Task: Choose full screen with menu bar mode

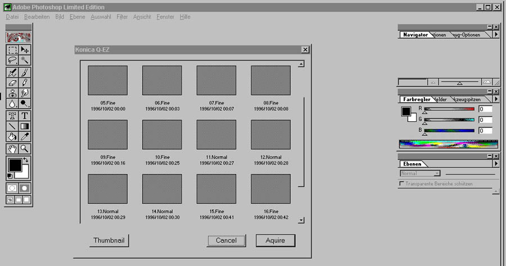Action: click(19, 200)
